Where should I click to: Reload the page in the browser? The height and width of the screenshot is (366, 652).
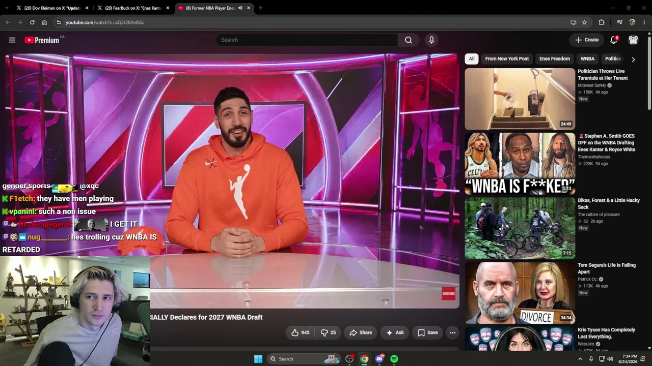pos(32,22)
